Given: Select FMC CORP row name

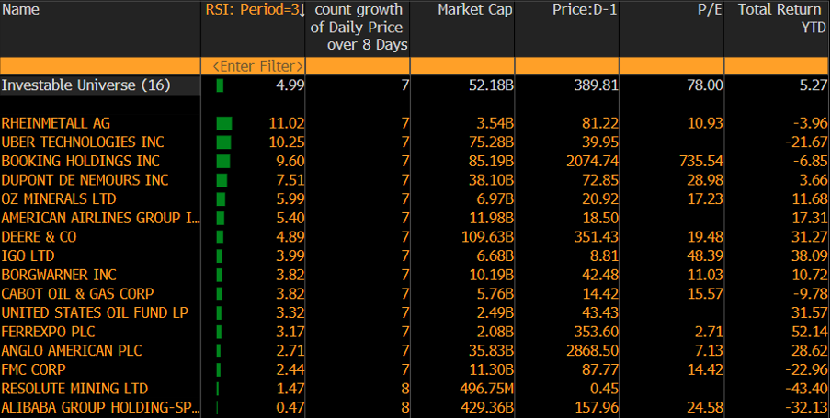Looking at the screenshot, I should 33,369.
